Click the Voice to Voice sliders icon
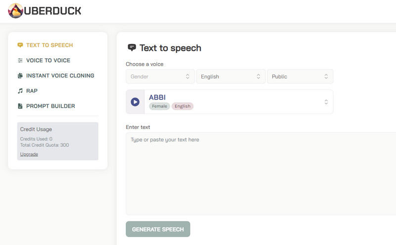Image resolution: width=396 pixels, height=245 pixels. point(20,60)
